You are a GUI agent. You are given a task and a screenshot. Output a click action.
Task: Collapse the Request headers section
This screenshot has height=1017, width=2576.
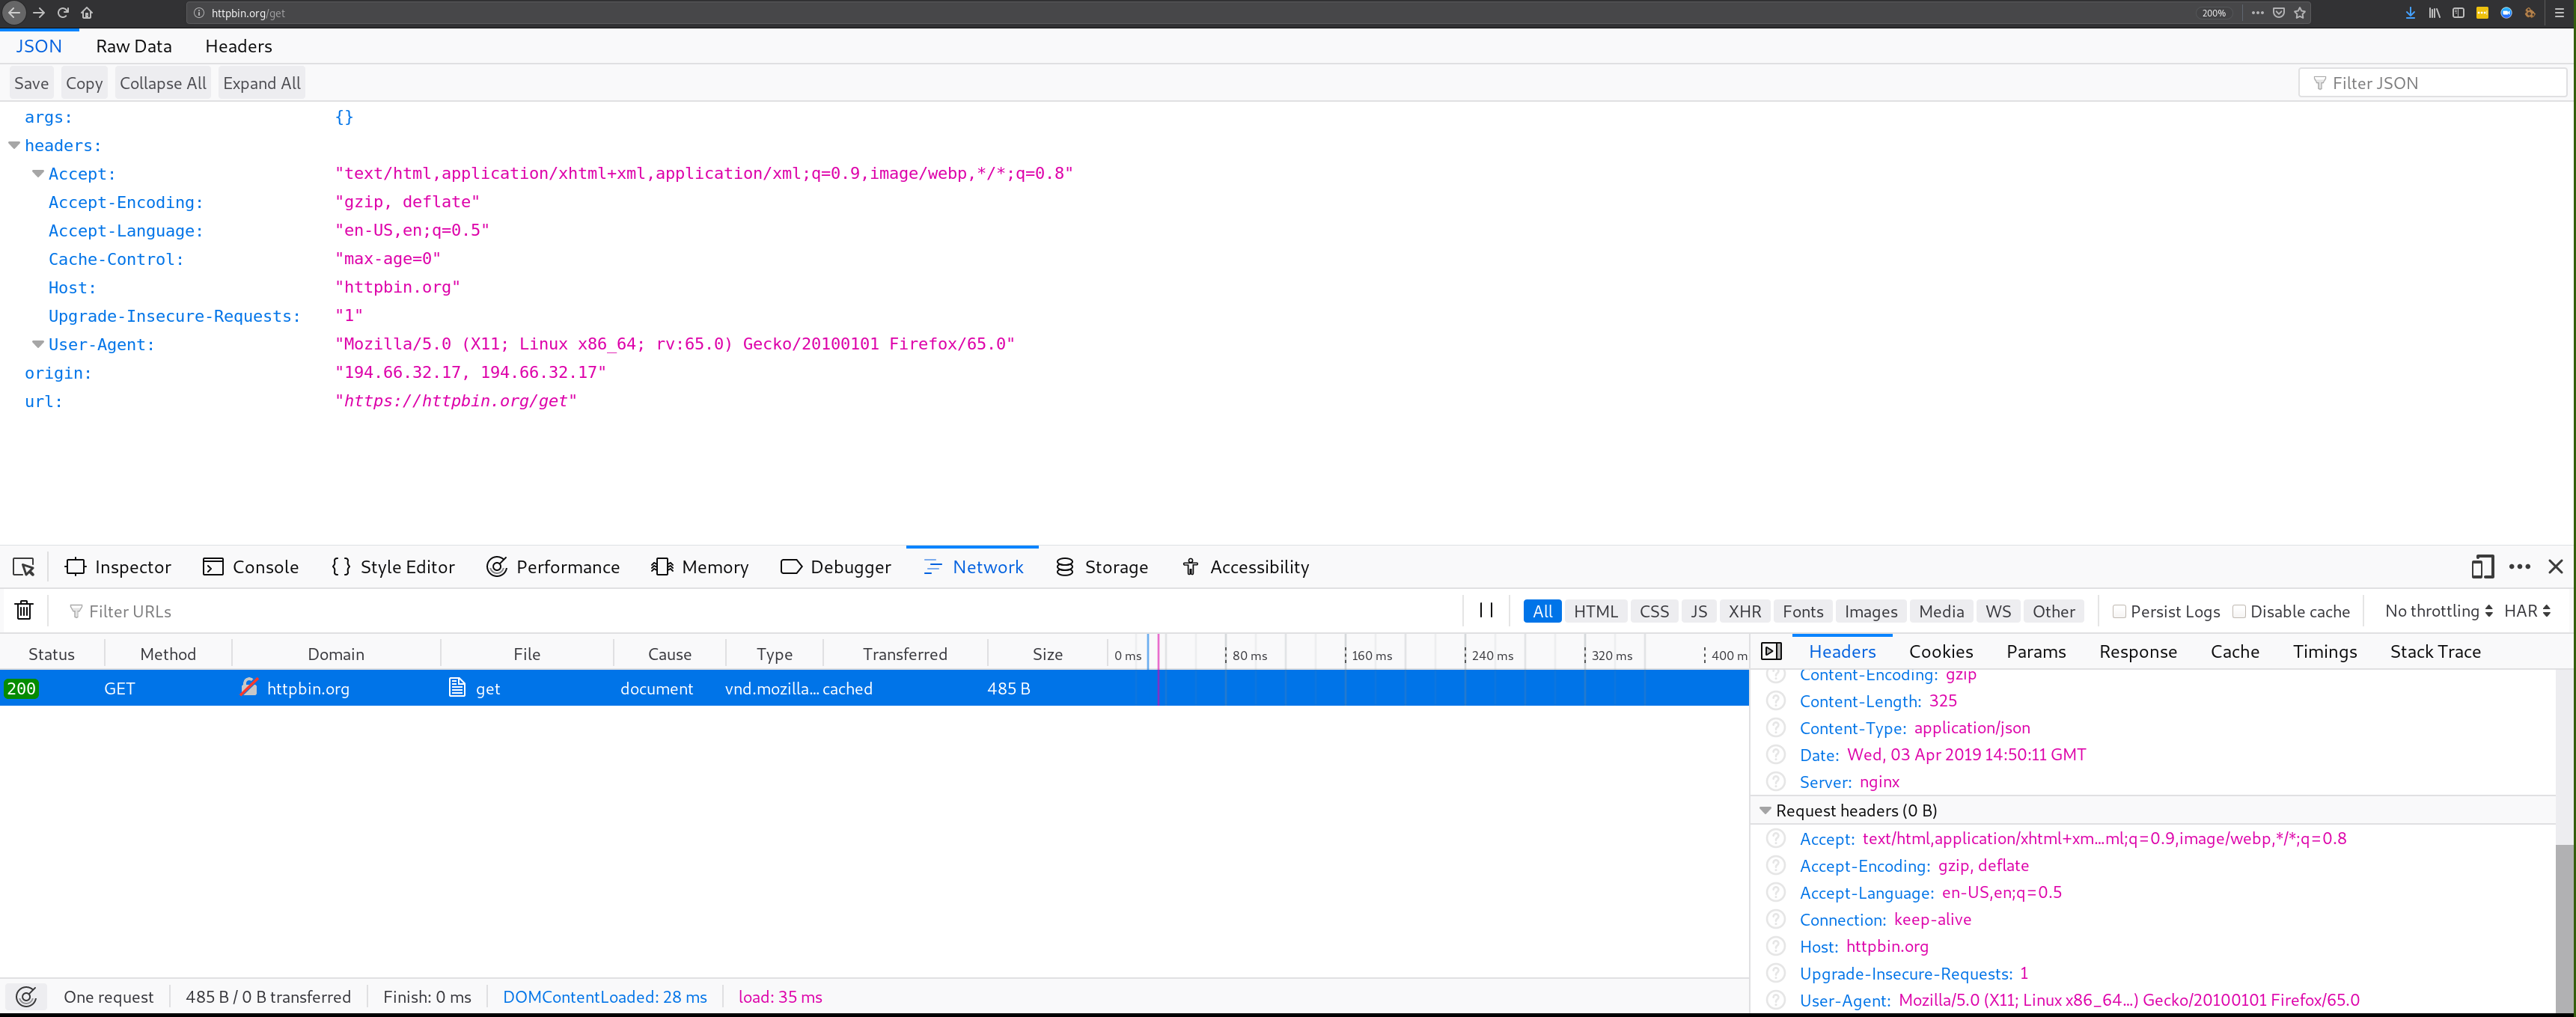[x=1765, y=811]
